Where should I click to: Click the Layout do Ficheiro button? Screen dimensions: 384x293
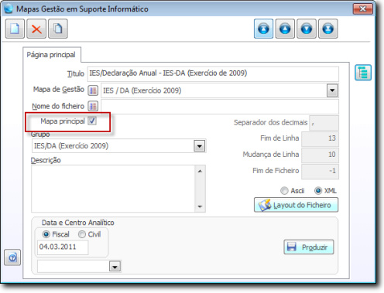(x=296, y=205)
